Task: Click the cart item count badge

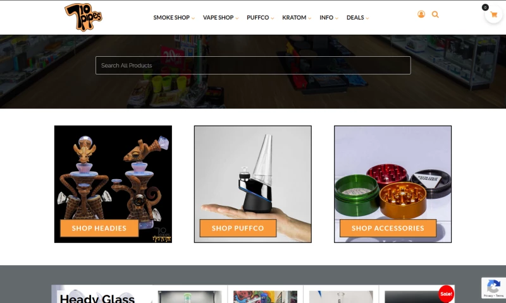Action: tap(485, 8)
